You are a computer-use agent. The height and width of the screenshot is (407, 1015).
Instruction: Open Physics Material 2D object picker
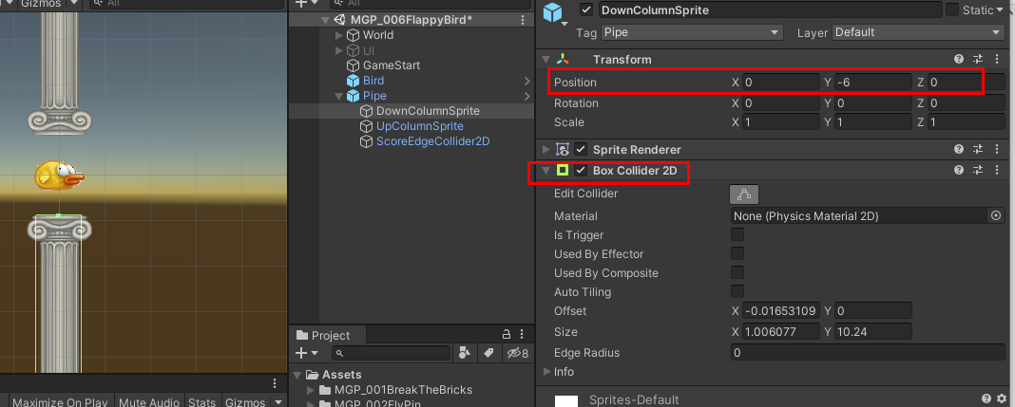[x=996, y=215]
